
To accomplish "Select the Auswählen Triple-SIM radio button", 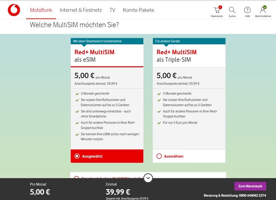I will 159,156.
